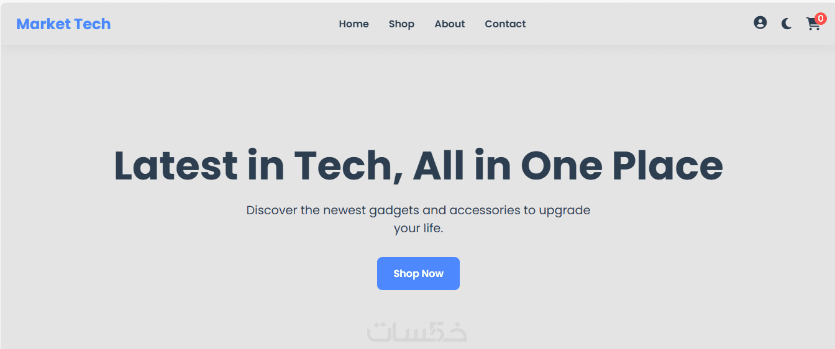Click the word "Place" in the headline
This screenshot has height=349, width=835.
[667, 166]
